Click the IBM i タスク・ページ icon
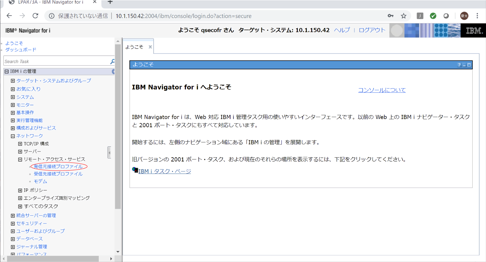Viewport: 486px width, 262px height. tap(135, 170)
